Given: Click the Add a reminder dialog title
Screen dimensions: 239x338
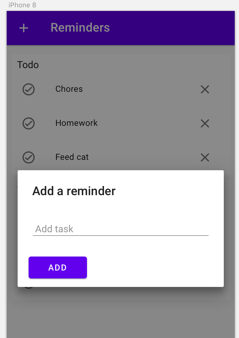Looking at the screenshot, I should (x=74, y=191).
